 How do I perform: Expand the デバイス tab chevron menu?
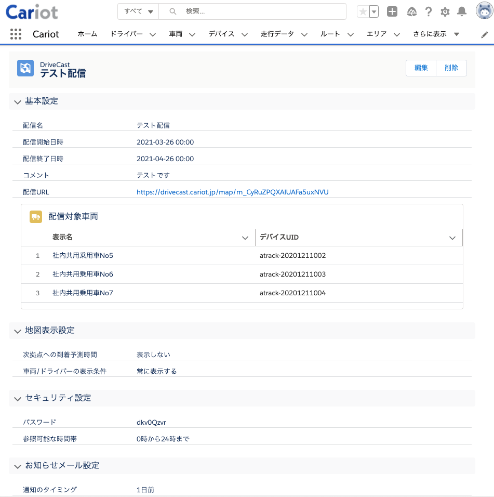click(245, 34)
